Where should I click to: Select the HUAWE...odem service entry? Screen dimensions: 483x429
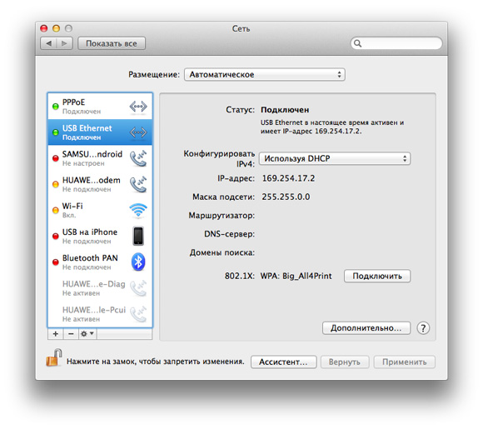[x=100, y=184]
